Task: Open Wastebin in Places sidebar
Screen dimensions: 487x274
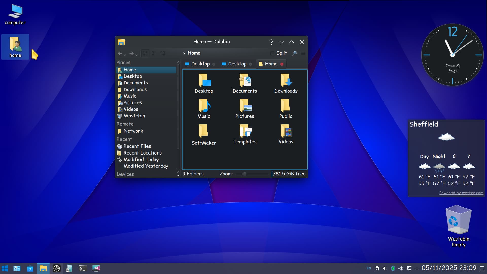Action: [x=134, y=116]
